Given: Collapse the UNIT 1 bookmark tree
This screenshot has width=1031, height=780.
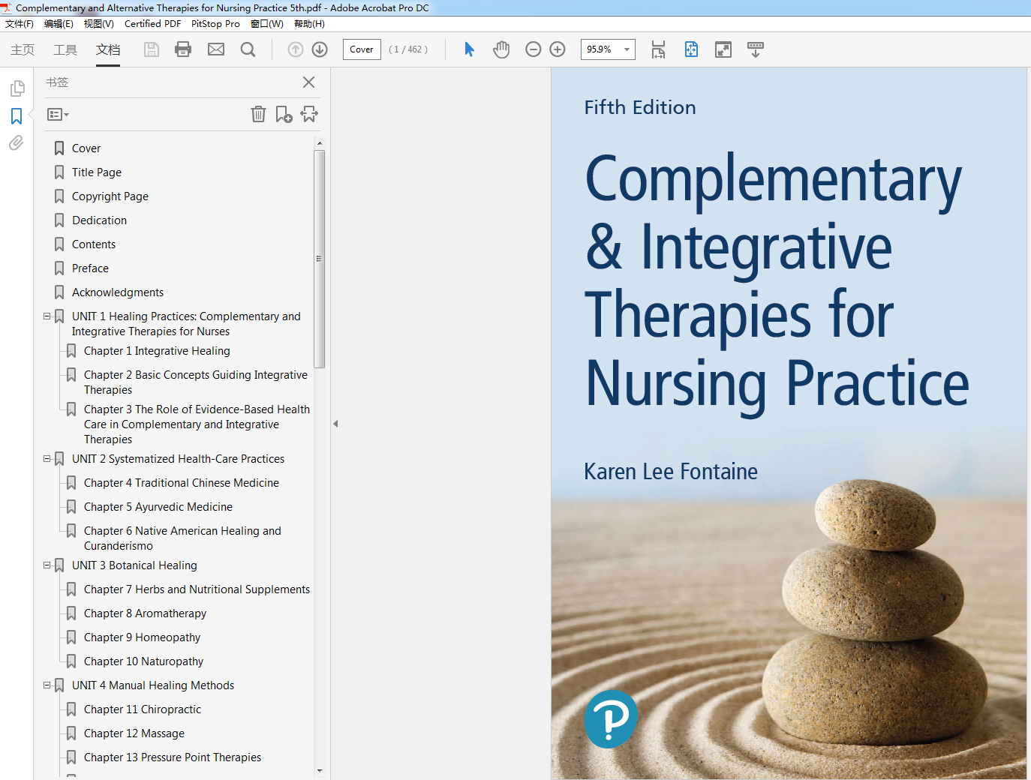Looking at the screenshot, I should tap(47, 316).
